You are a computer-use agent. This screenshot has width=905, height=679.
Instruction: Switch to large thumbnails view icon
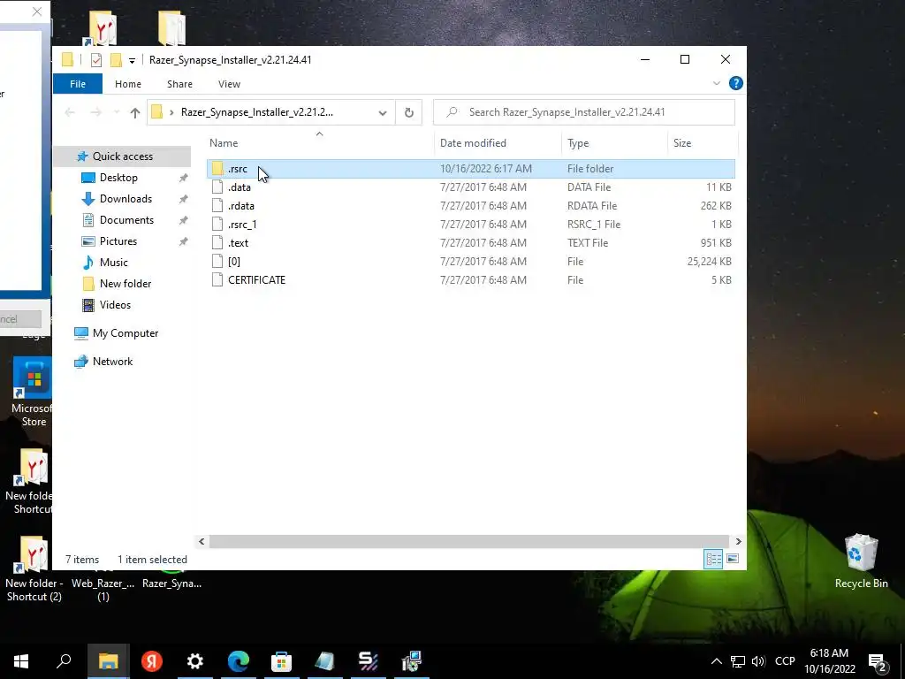point(733,559)
